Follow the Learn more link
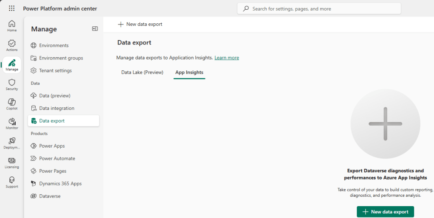The image size is (434, 218). tap(226, 58)
